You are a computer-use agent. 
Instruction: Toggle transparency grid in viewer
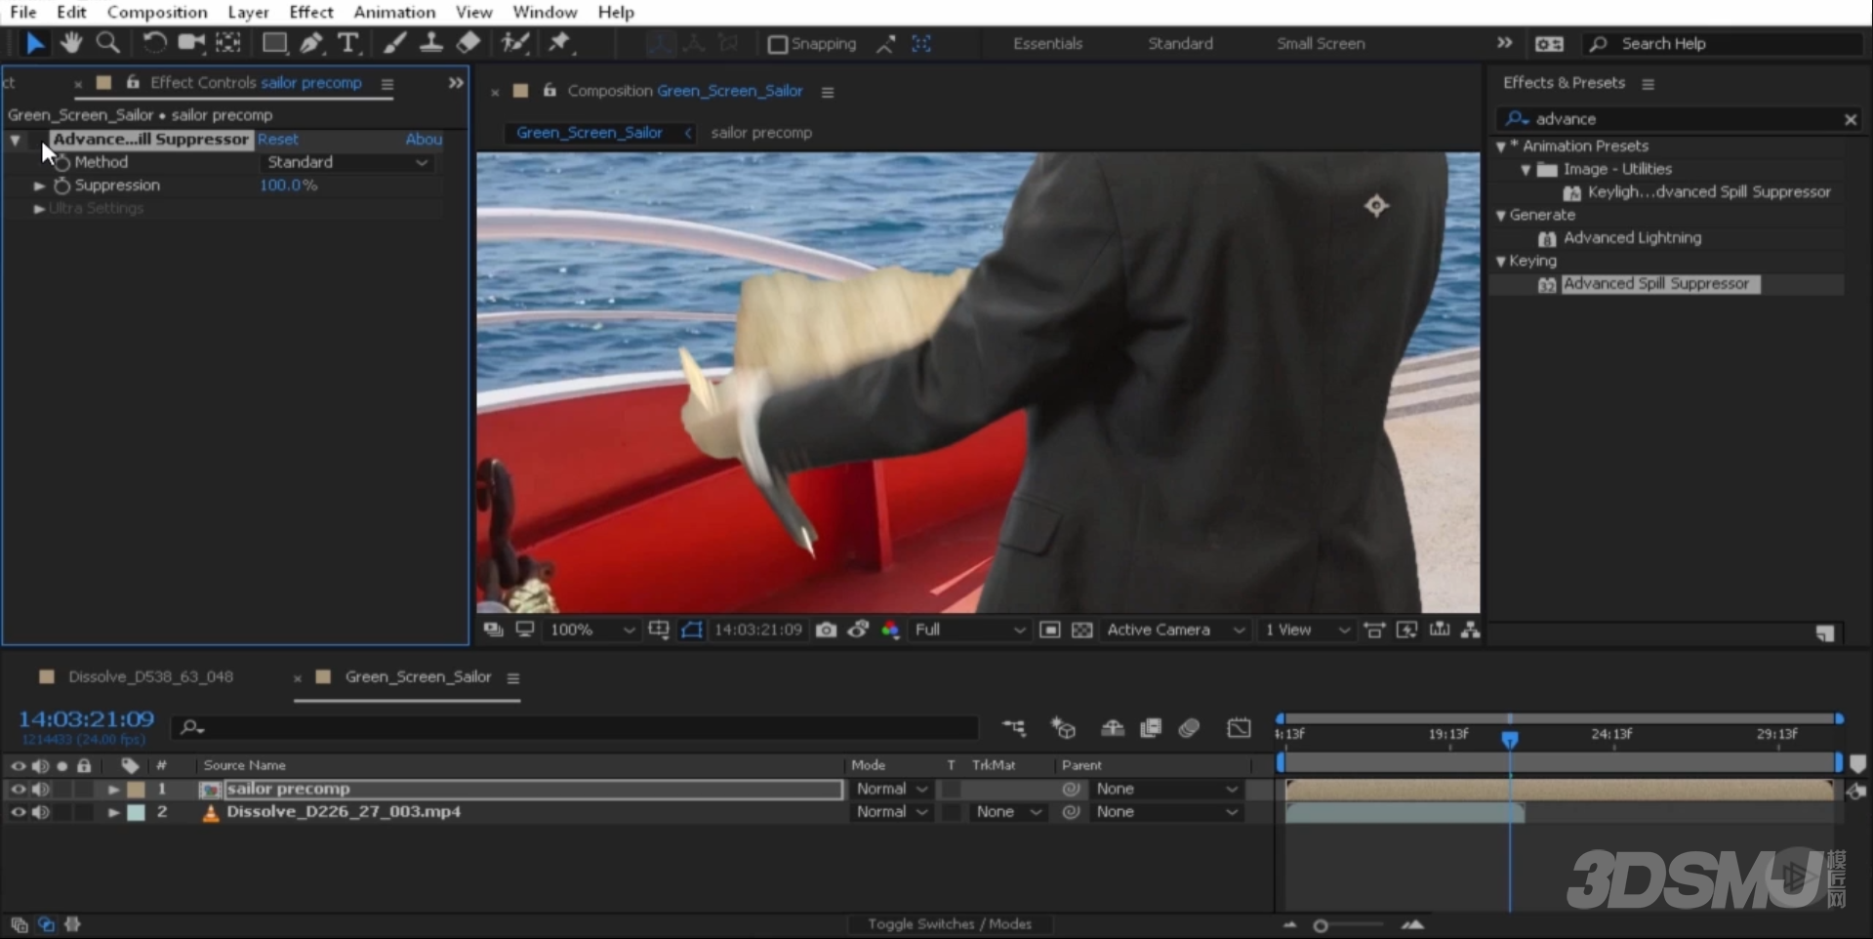click(1081, 630)
